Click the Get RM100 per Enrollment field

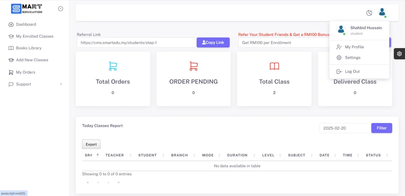point(284,43)
